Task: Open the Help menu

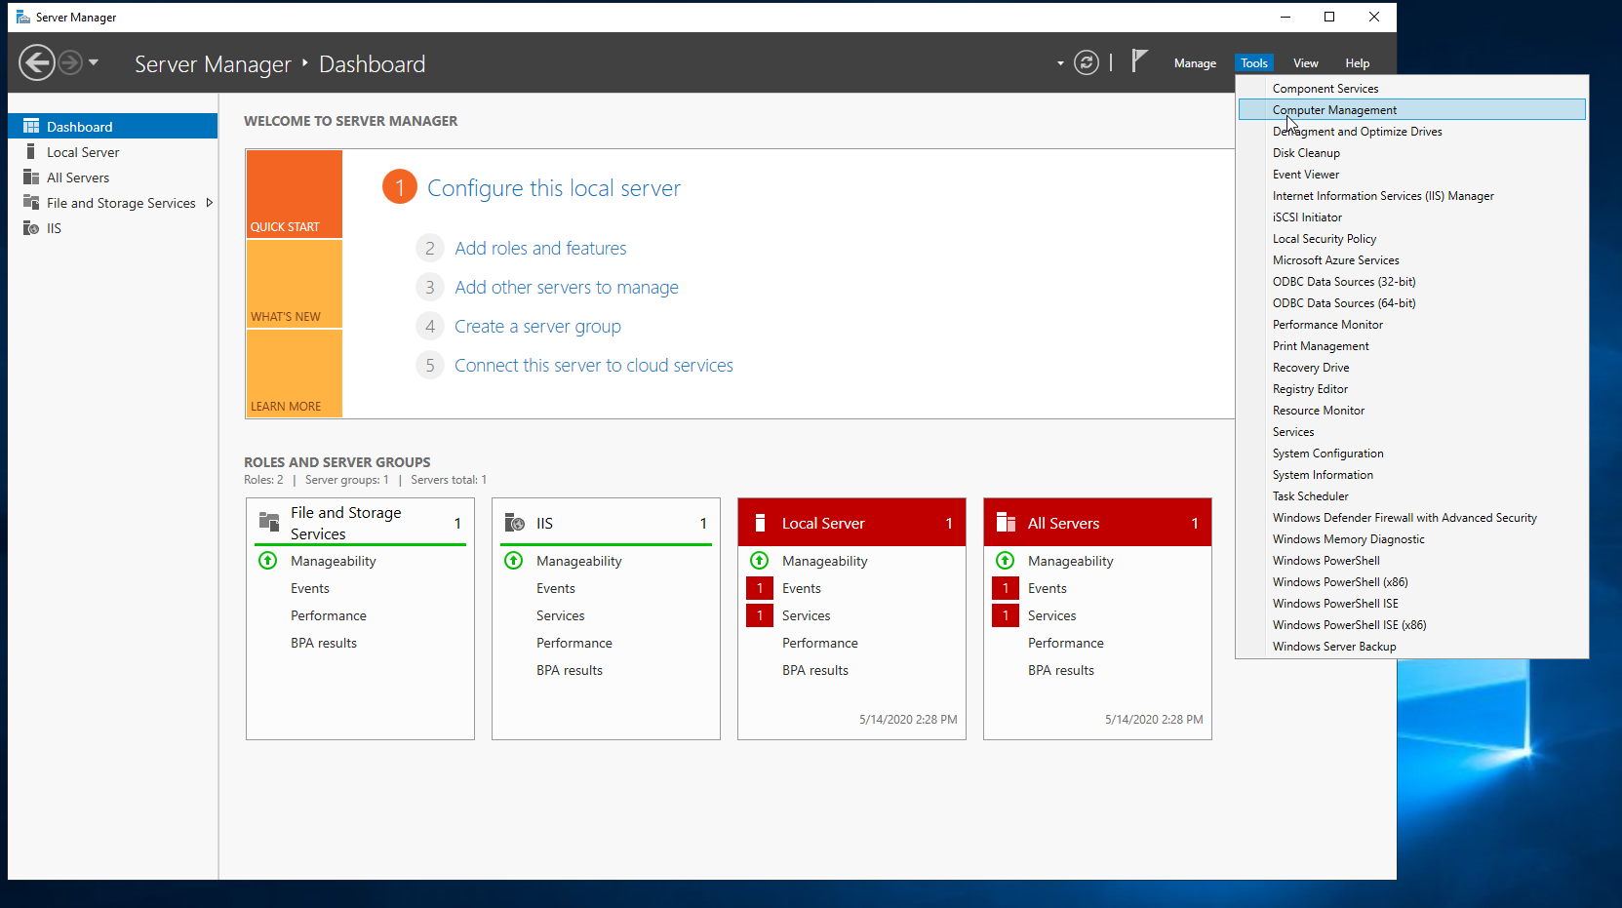Action: pos(1357,63)
